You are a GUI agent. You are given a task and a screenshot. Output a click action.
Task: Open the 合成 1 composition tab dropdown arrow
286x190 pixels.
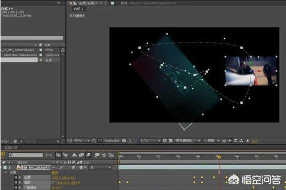102,3
